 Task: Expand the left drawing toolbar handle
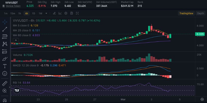10,87
